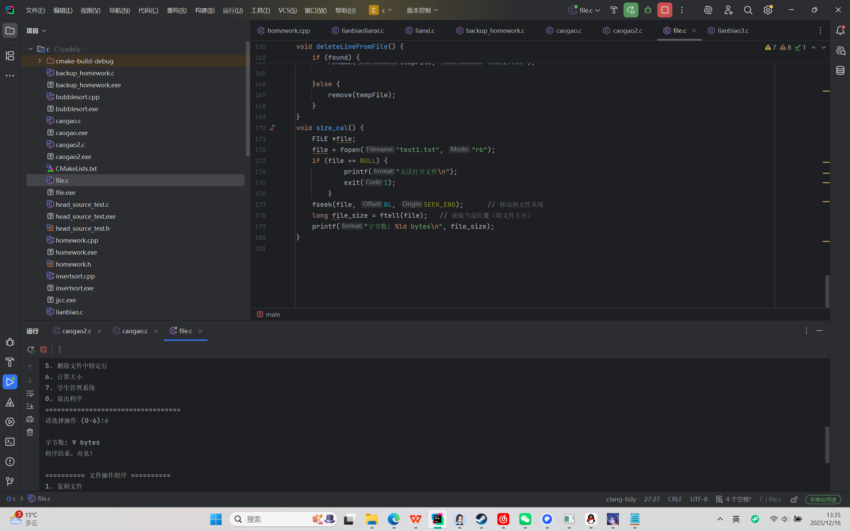
Task: Clear run console with trash icon
Action: (30, 432)
